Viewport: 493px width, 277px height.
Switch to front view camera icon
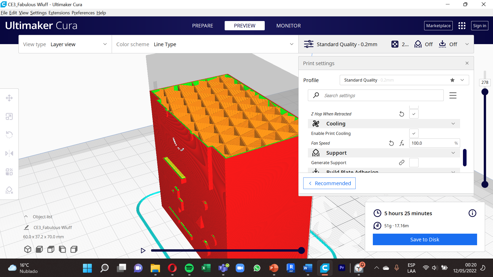click(x=39, y=249)
